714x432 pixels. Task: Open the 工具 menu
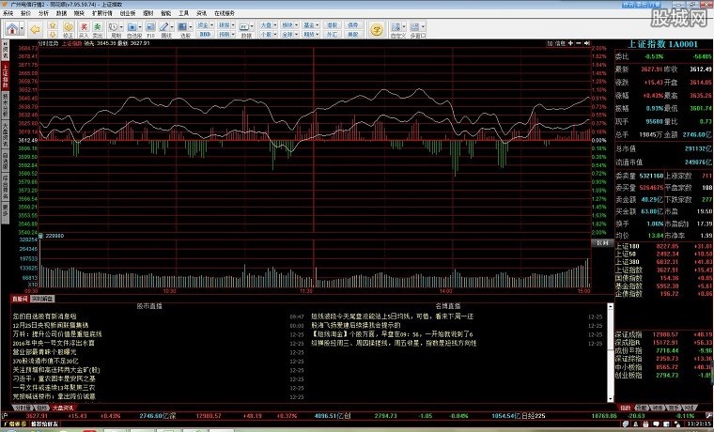(183, 14)
